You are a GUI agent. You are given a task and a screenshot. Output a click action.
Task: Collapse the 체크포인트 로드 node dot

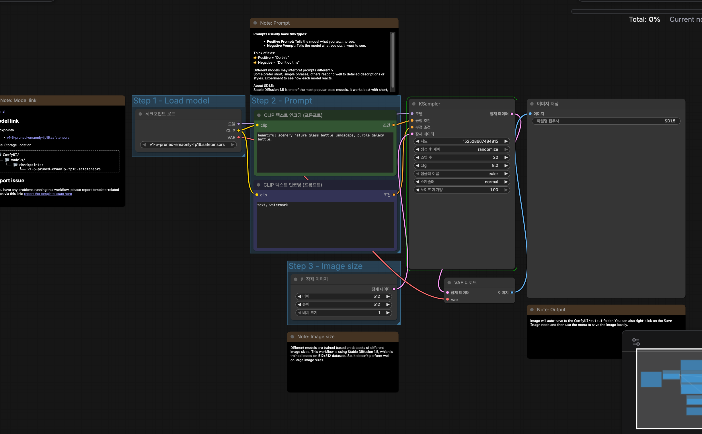click(141, 114)
